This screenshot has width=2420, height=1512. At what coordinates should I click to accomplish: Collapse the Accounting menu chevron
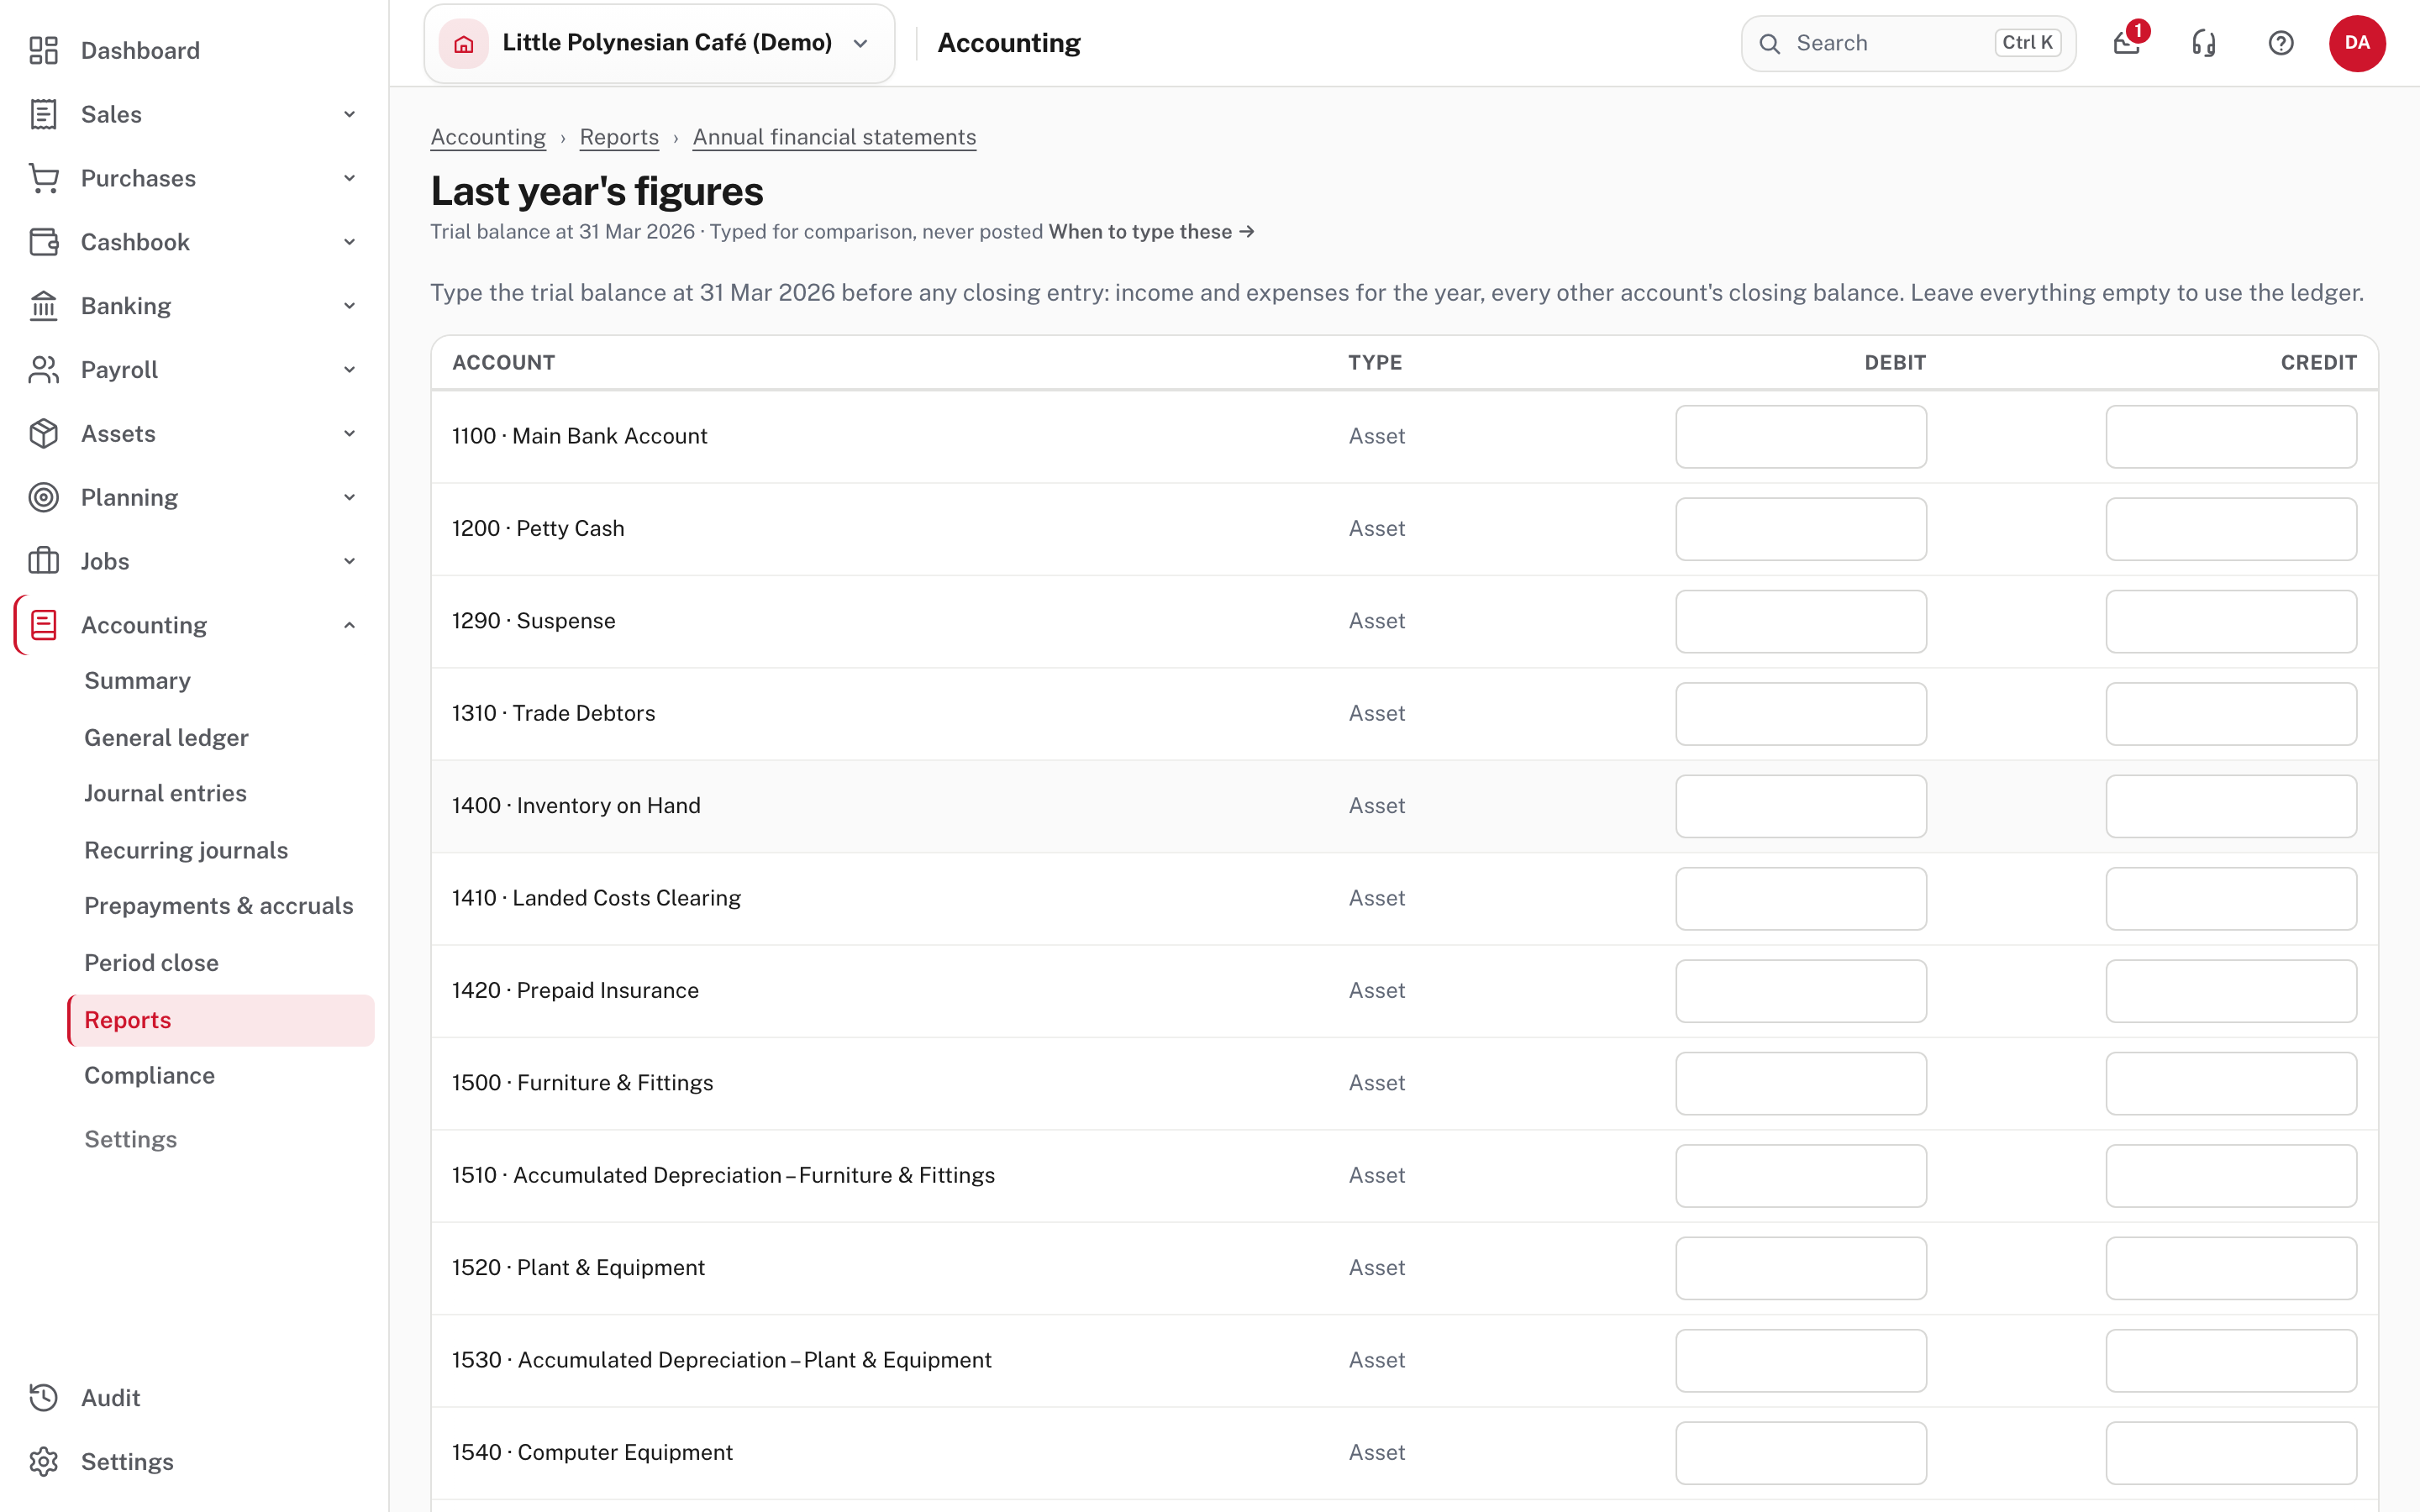349,625
